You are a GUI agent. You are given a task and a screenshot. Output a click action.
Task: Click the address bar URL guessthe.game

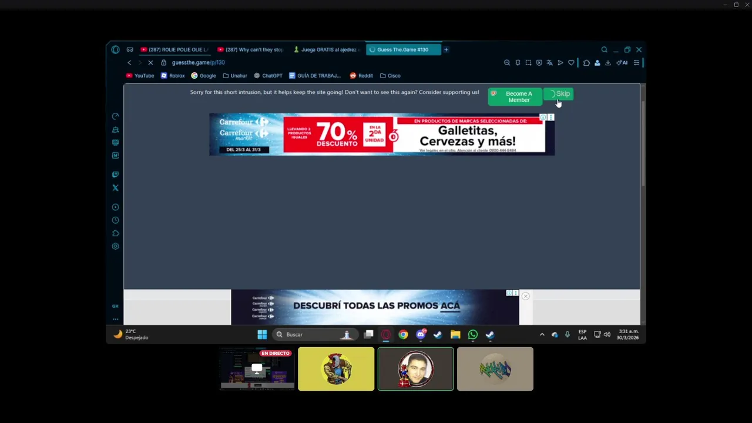[x=199, y=63]
